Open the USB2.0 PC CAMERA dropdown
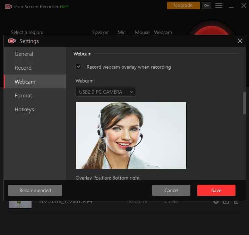This screenshot has height=235, width=249. [x=106, y=92]
